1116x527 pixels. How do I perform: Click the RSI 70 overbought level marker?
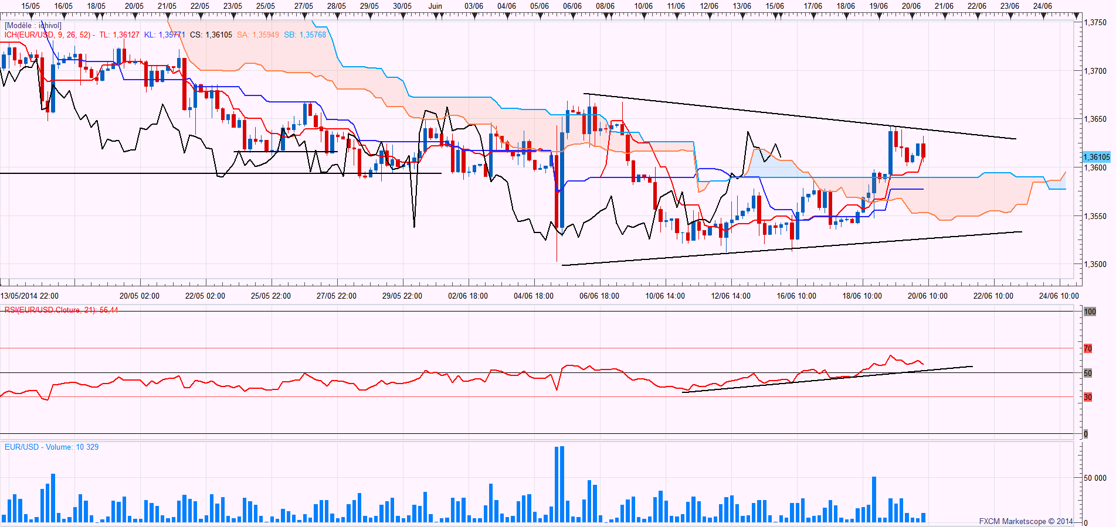coord(1088,348)
